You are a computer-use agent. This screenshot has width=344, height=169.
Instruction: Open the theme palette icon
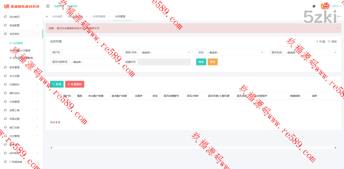[314, 6]
